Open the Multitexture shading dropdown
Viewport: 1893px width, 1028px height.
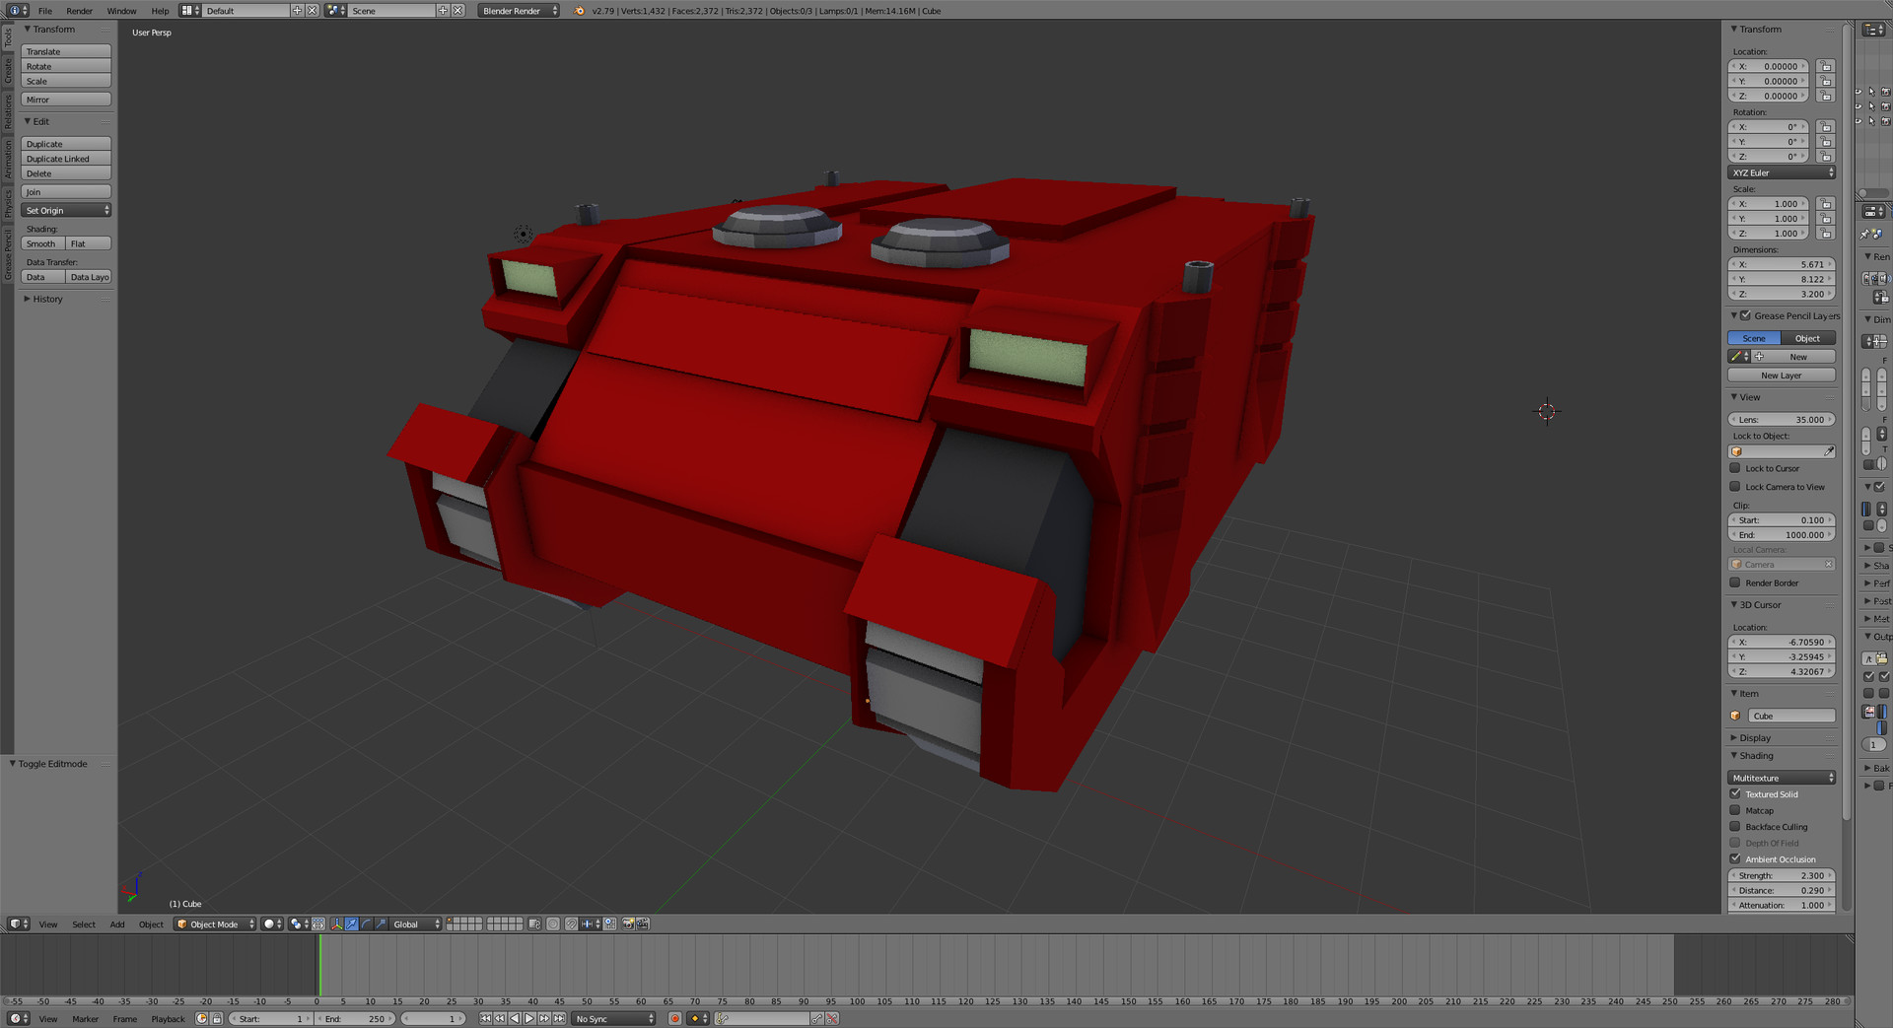point(1780,778)
